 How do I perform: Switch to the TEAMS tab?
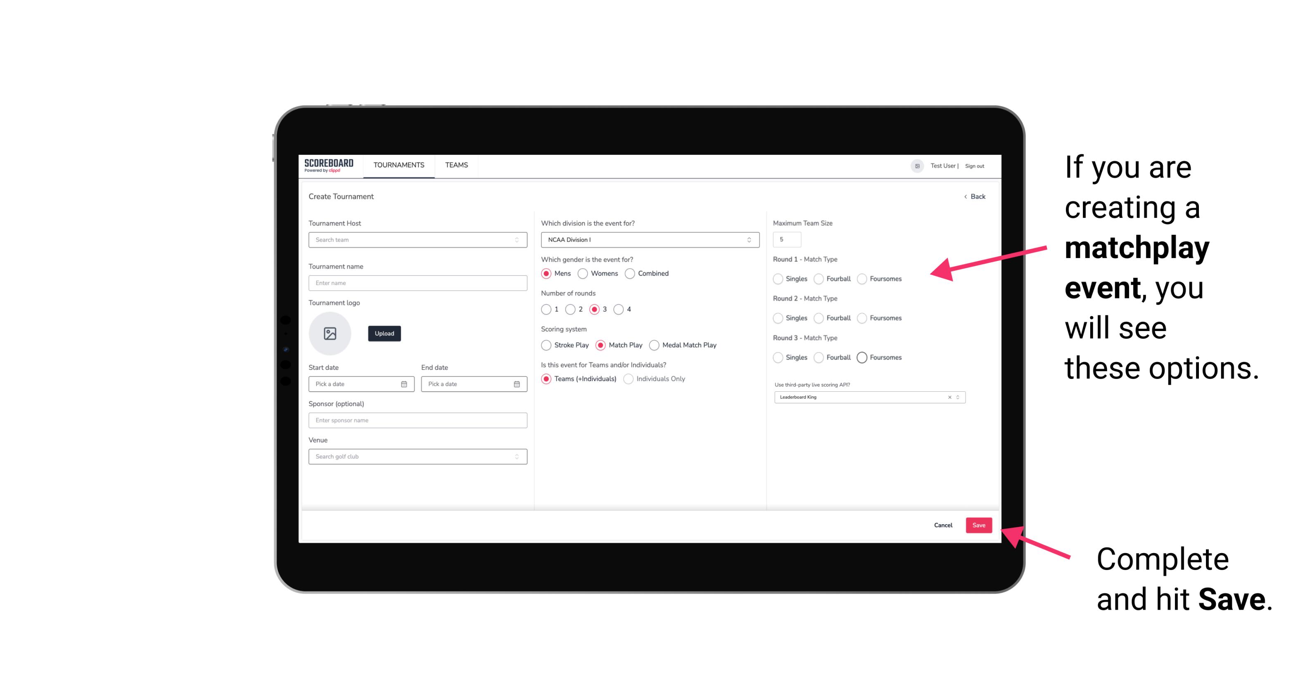pyautogui.click(x=456, y=165)
